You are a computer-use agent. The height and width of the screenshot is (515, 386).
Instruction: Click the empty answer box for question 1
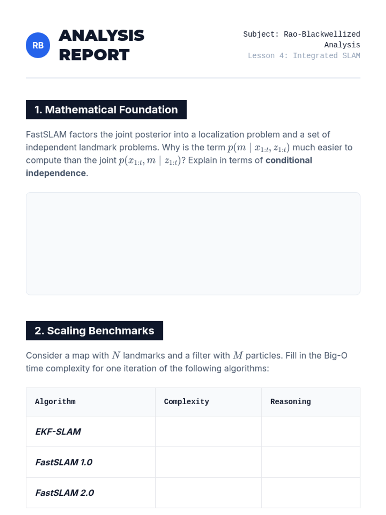(193, 244)
